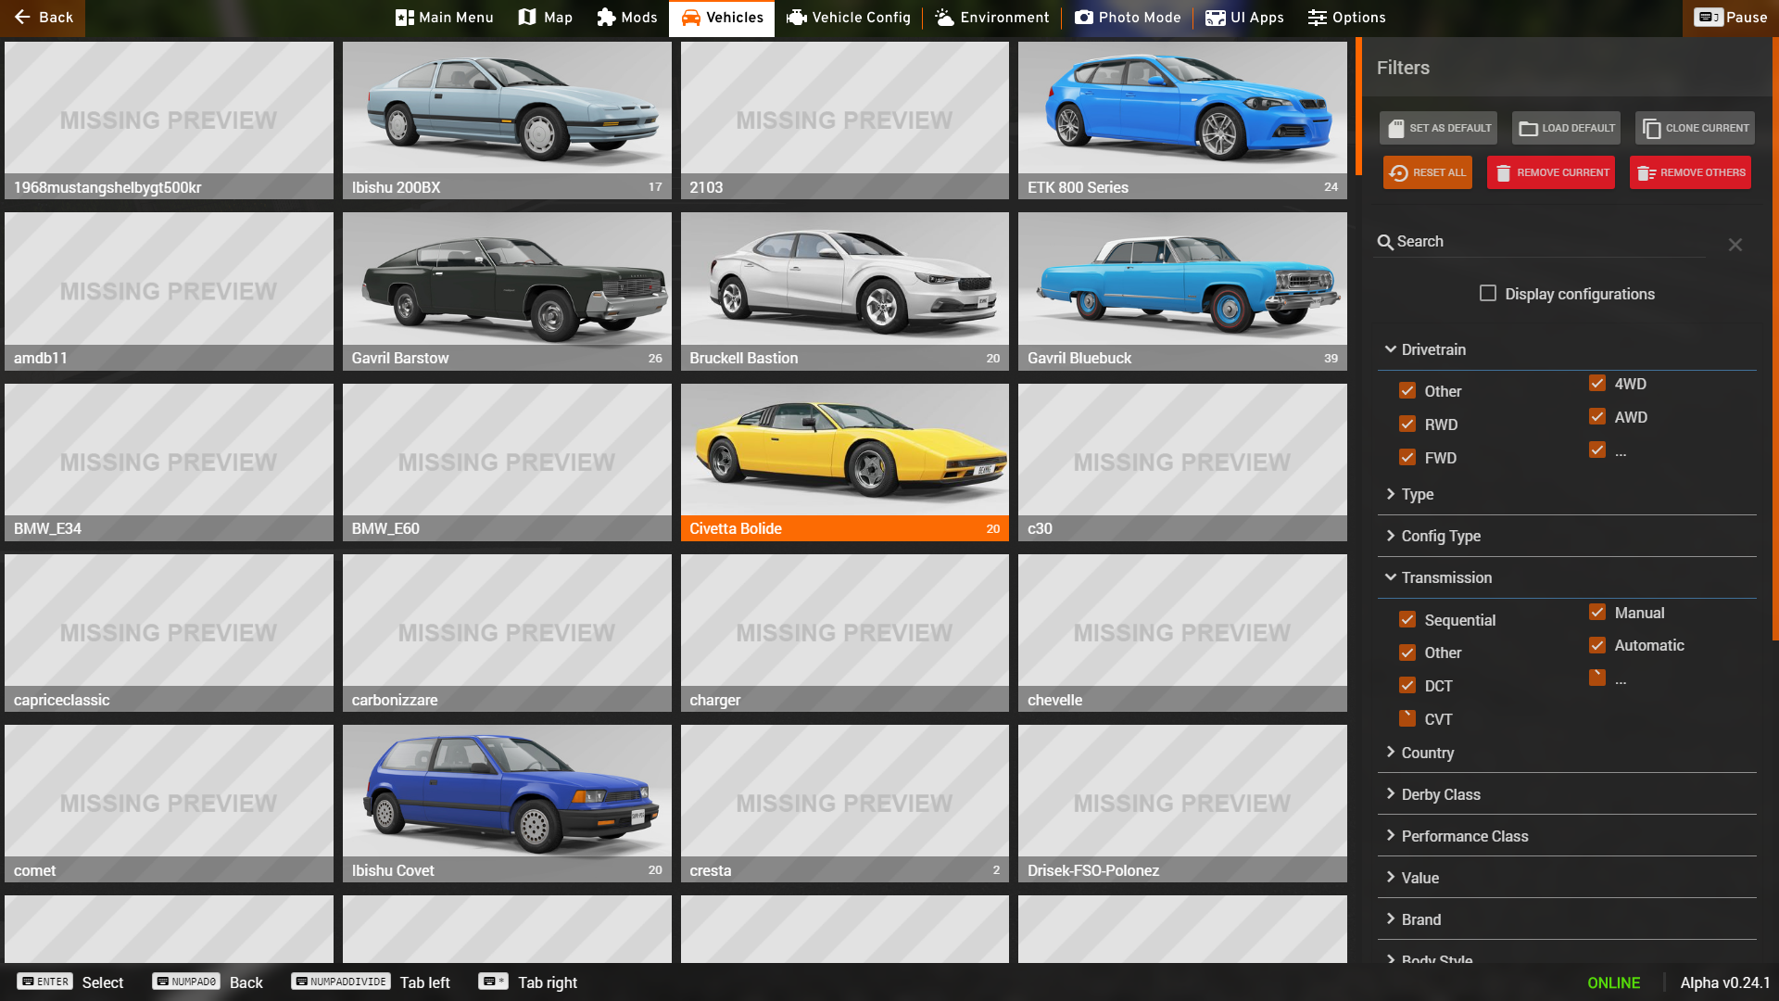
Task: Click the delete-list icon on Remove Others
Action: 1647,172
